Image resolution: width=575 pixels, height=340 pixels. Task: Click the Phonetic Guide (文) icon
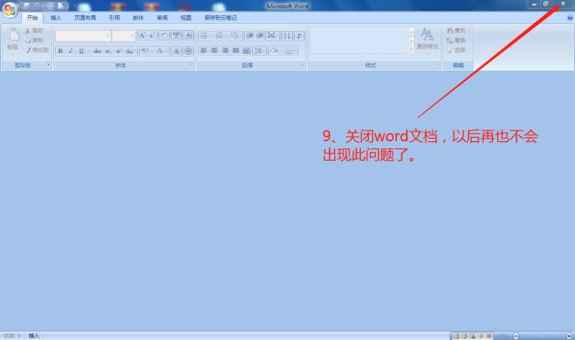[176, 35]
